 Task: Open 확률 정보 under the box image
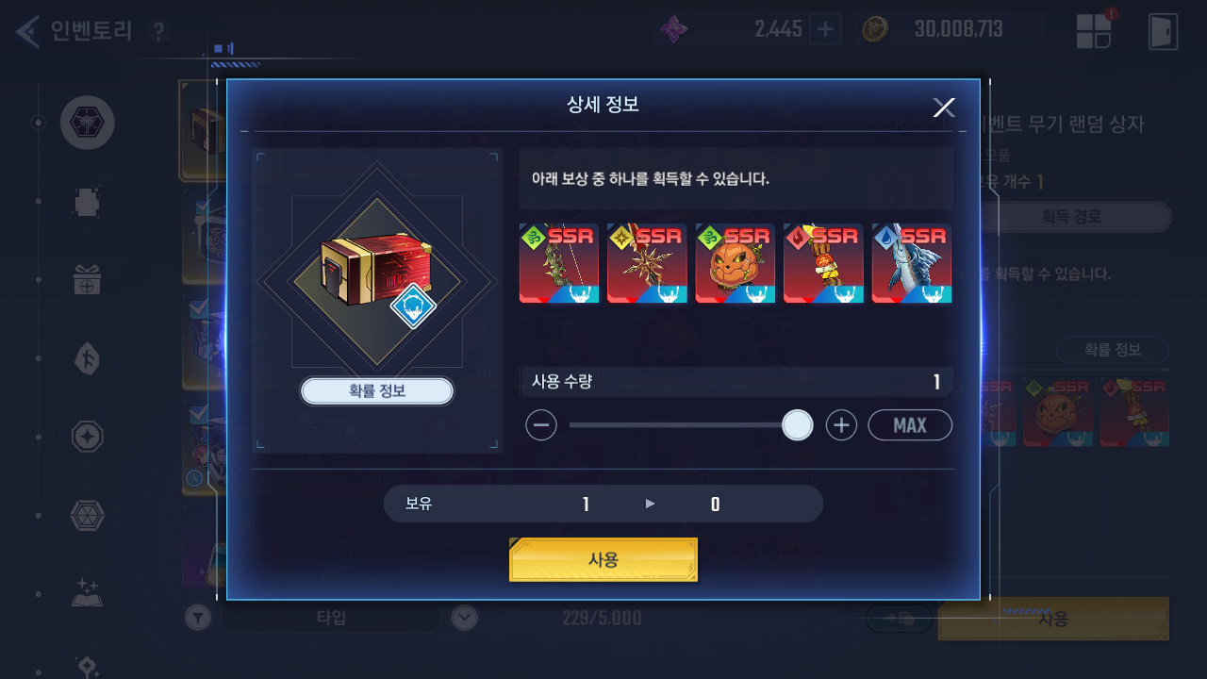click(x=377, y=390)
